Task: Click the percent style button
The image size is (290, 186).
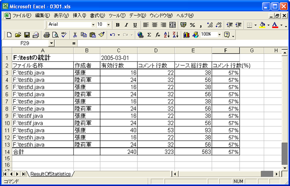Action: 192,25
